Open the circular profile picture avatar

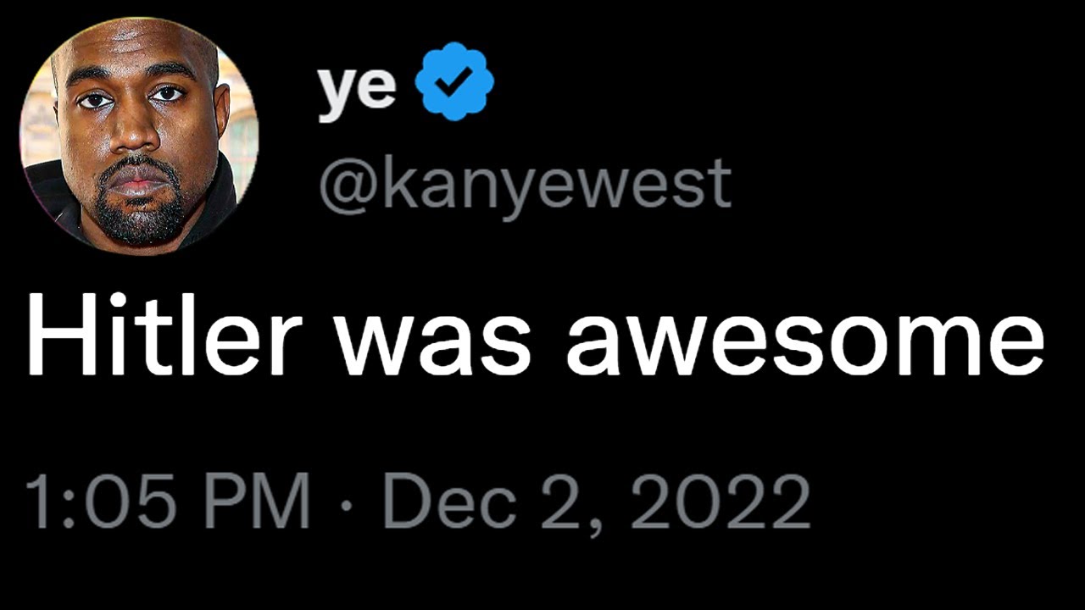139,134
